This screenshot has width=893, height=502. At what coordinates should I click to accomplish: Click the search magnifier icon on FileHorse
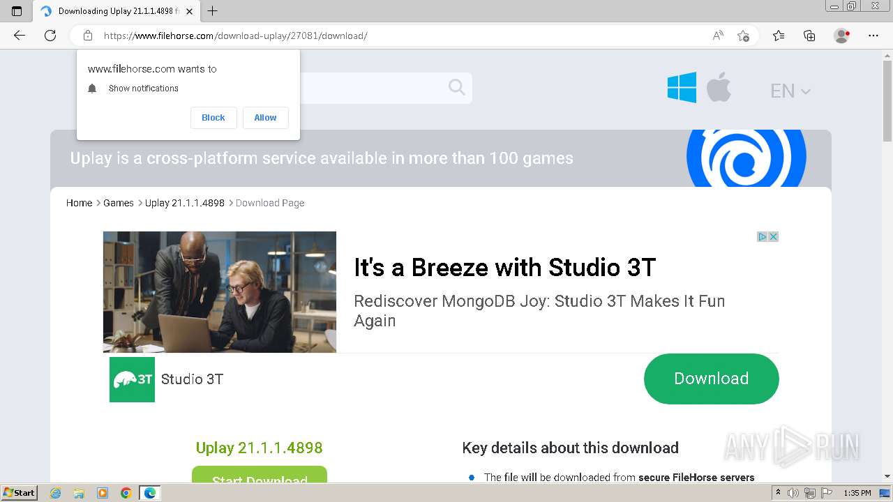coord(457,87)
